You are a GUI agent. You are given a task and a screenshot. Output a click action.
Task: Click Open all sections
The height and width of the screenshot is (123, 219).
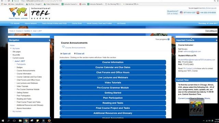point(65,54)
